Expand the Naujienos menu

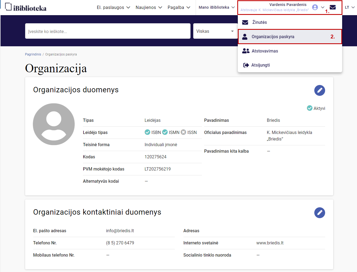[x=149, y=7]
